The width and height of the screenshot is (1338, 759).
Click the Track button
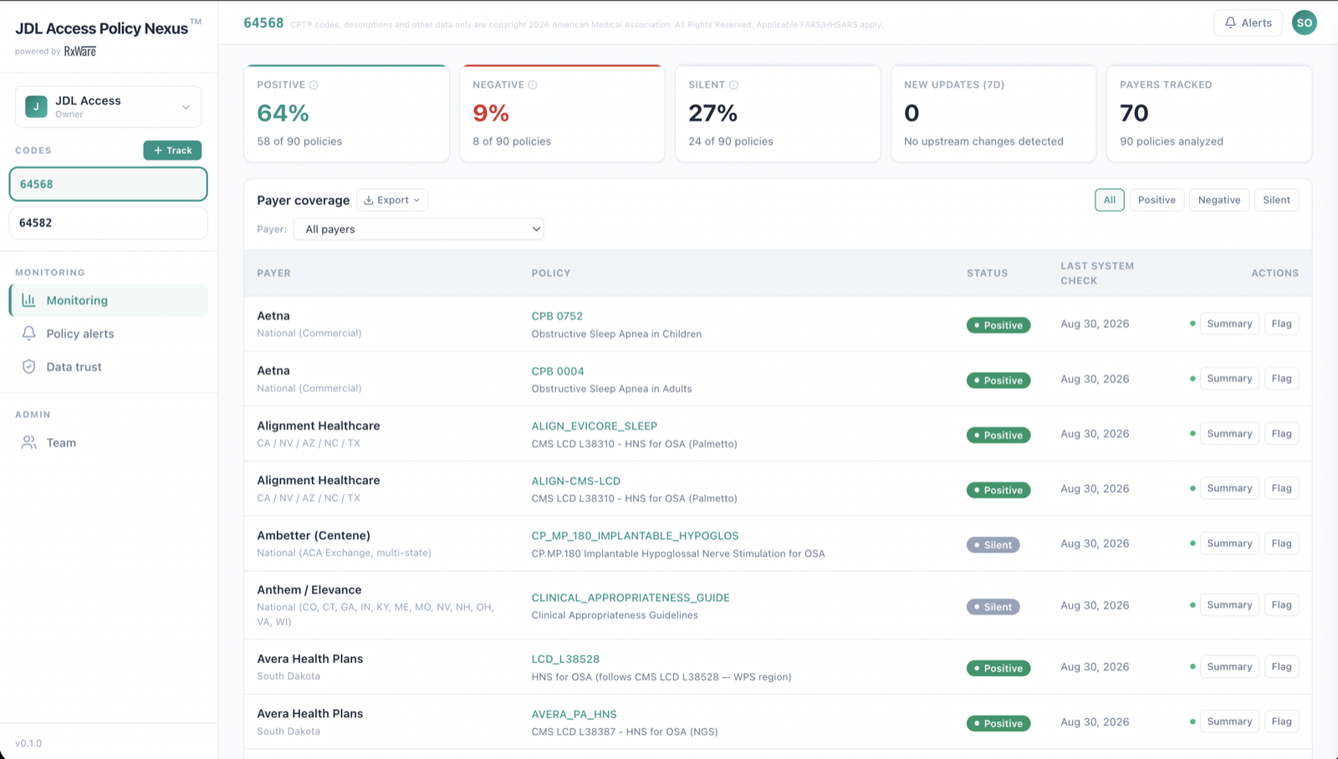(172, 150)
